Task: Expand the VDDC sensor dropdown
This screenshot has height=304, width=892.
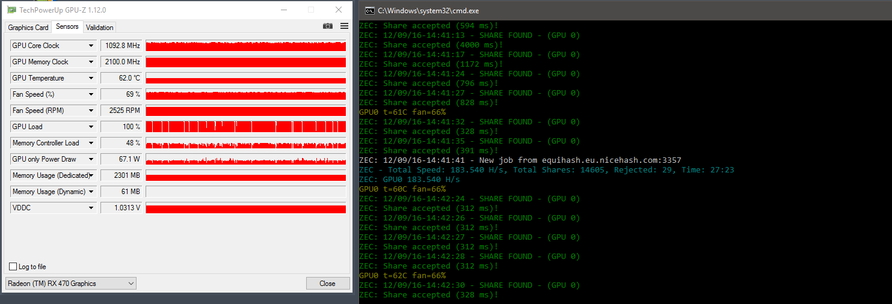Action: pyautogui.click(x=91, y=208)
